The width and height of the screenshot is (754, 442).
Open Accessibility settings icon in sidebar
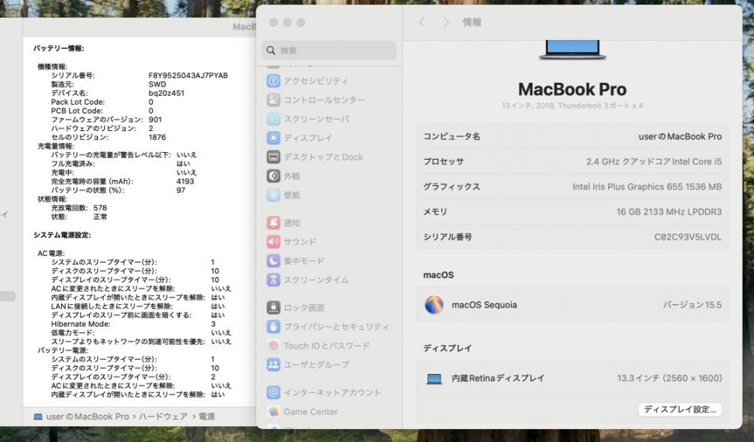[x=273, y=81]
